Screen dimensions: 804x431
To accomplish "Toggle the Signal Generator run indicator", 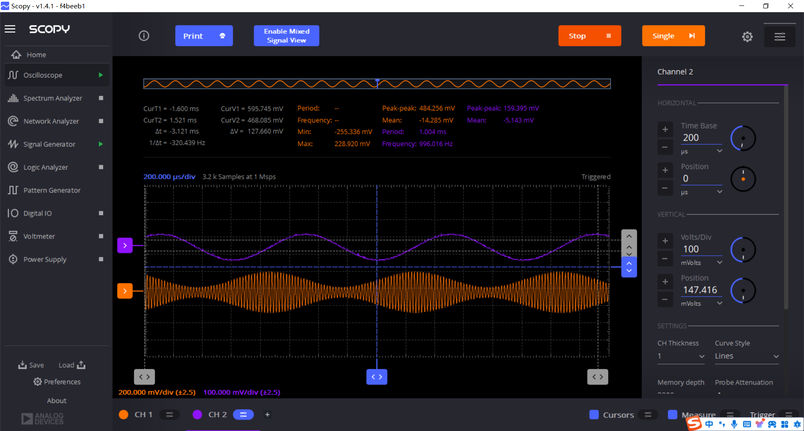I will click(x=100, y=144).
